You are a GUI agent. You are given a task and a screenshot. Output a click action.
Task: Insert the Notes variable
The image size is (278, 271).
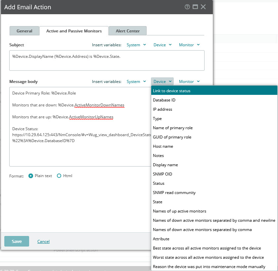point(214,156)
